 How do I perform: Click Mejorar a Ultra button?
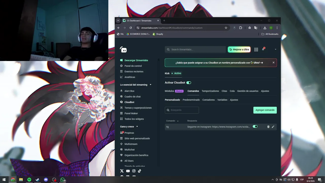(x=239, y=50)
